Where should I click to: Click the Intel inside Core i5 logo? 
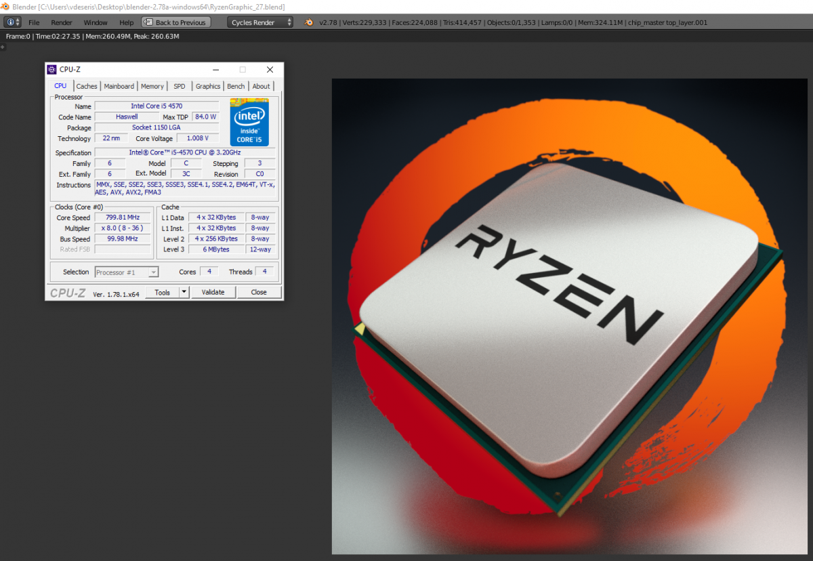coord(249,123)
